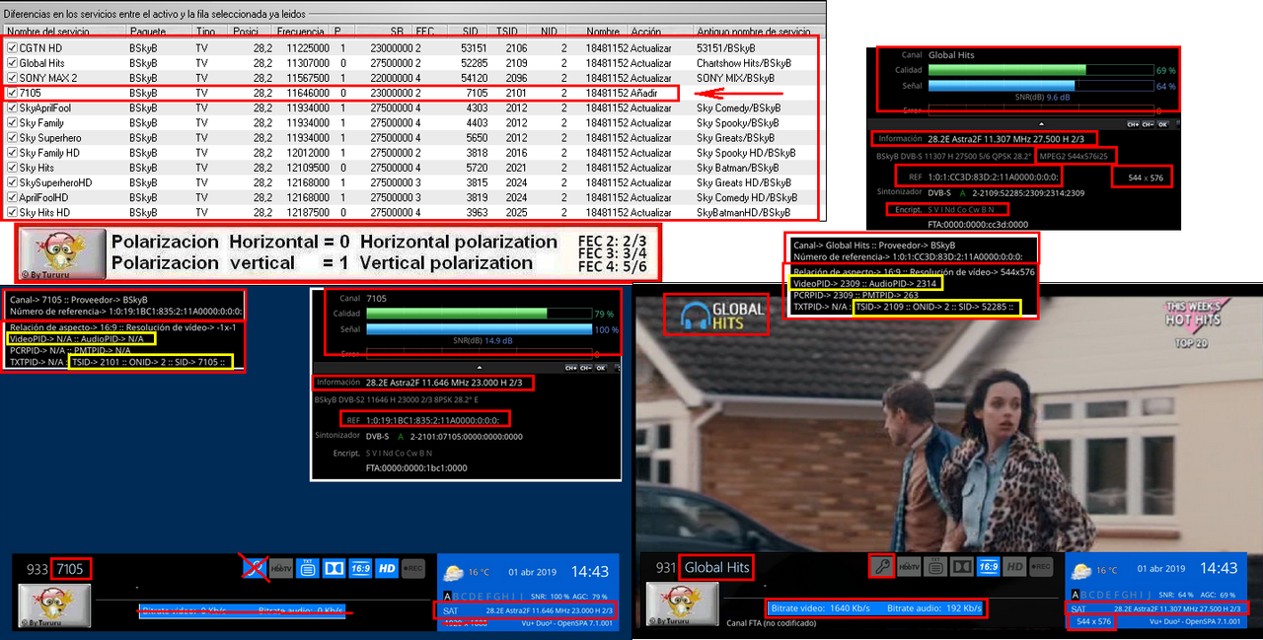
Task: Select the Sky Family row's old name 'Sky Spooky/BSkyB'
Action: pos(736,123)
